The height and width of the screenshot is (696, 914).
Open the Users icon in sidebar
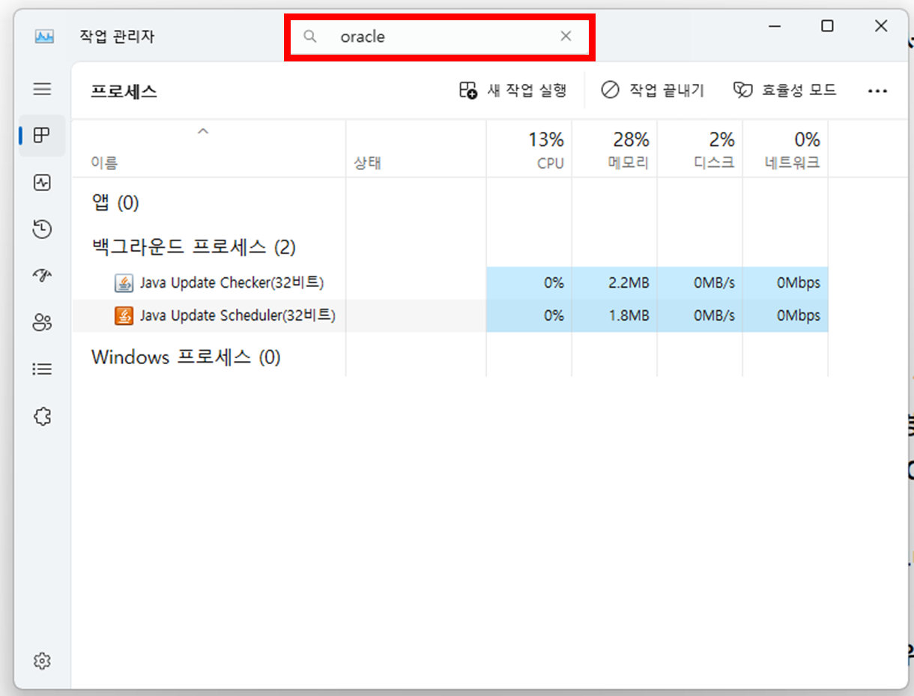(x=43, y=323)
